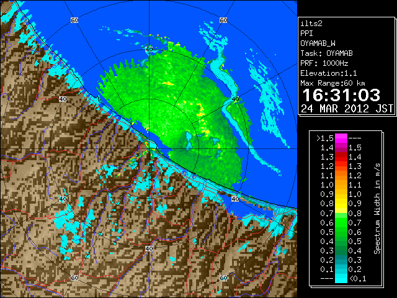Click the "ilts2" label in info panel
Image resolution: width=397 pixels, height=298 pixels.
click(311, 24)
